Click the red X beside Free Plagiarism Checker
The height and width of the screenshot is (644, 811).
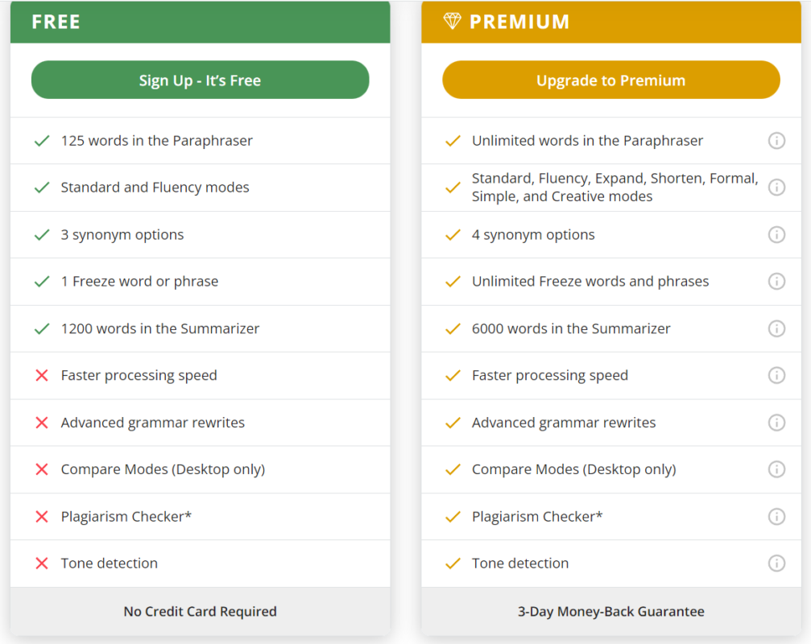click(x=42, y=517)
